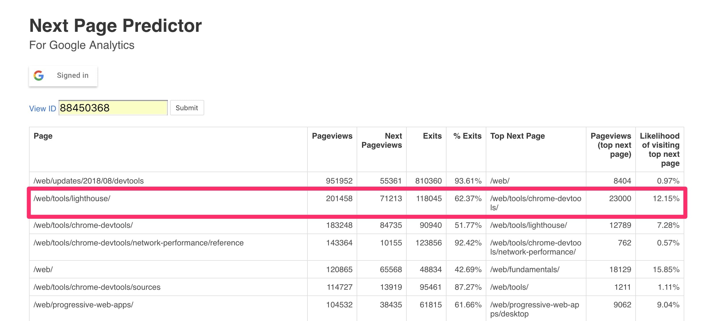
Task: Click the % Exits column header
Action: click(x=467, y=136)
